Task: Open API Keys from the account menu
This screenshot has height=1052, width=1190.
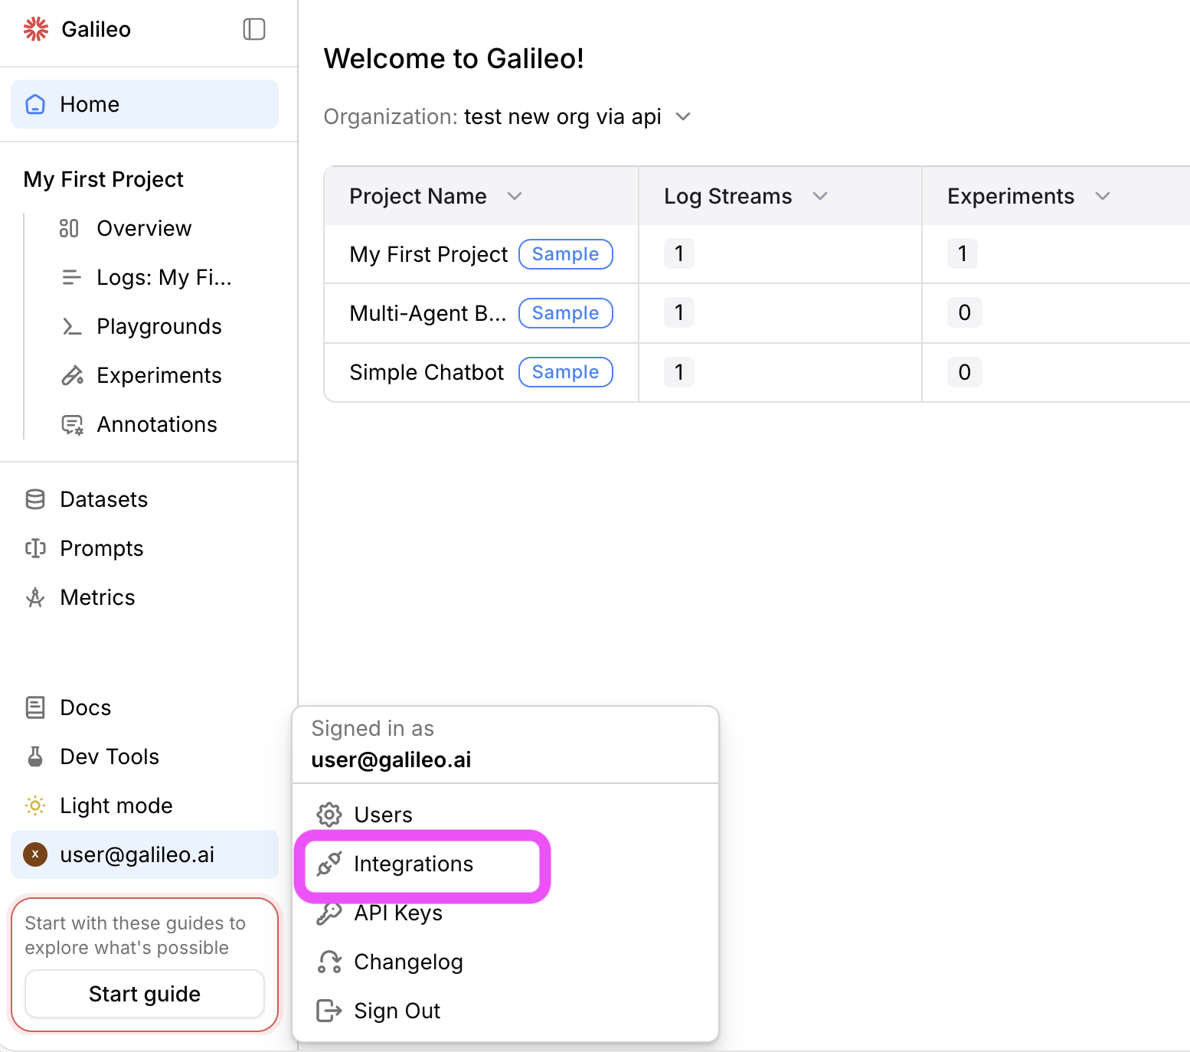Action: point(397,913)
